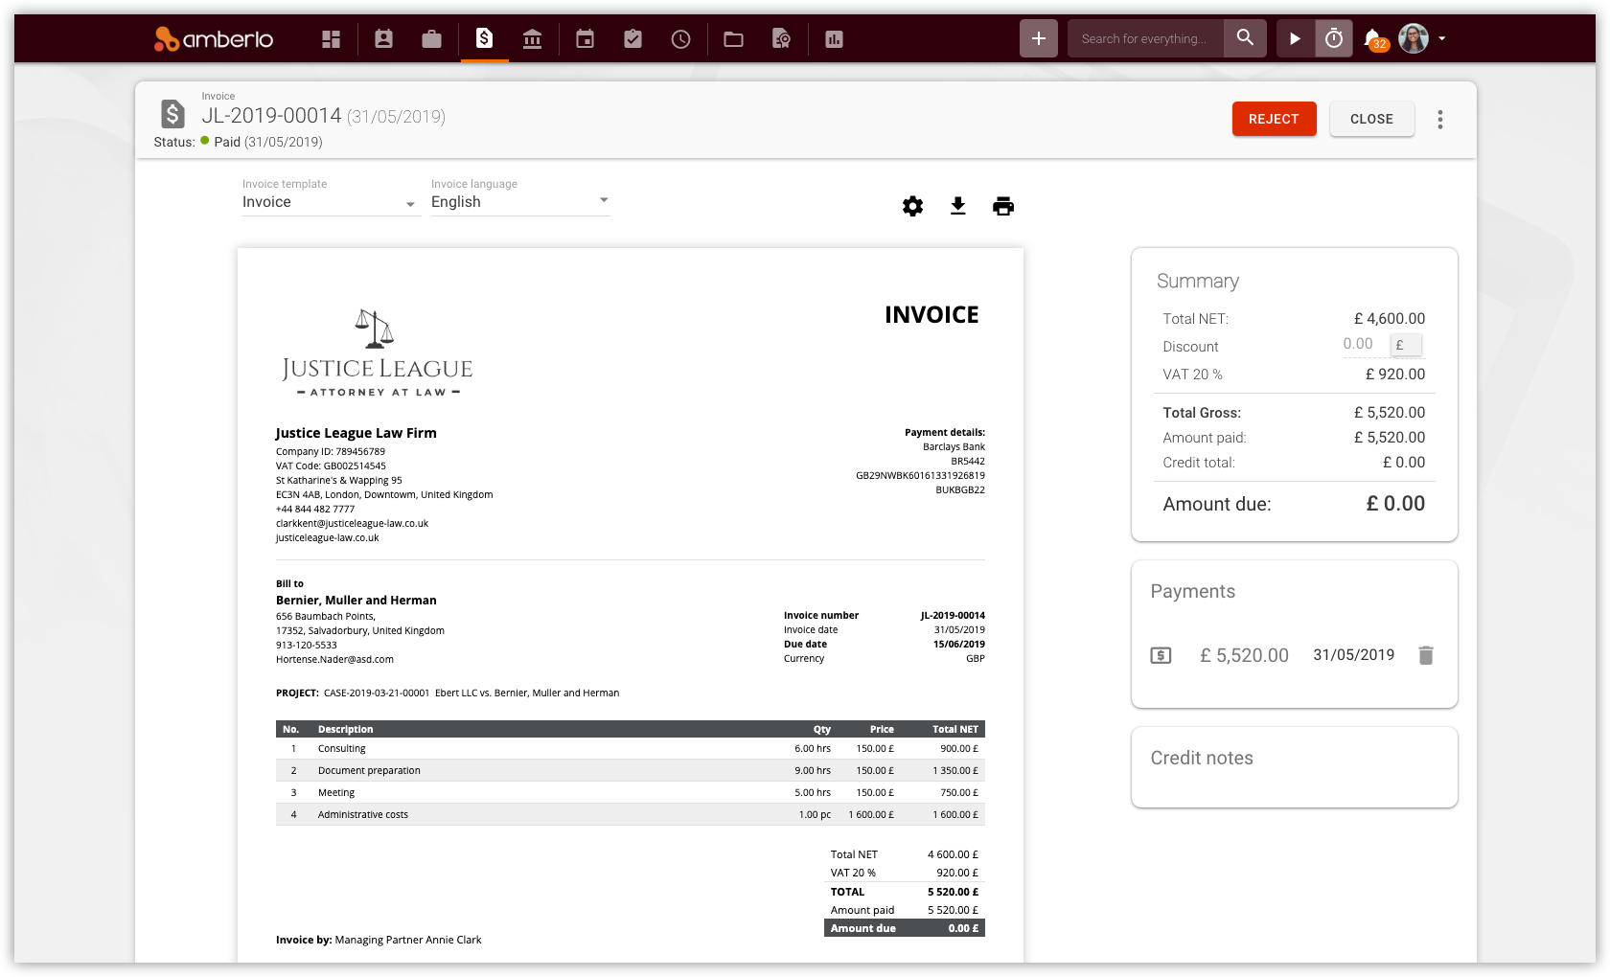Screen dimensions: 1610x977
Task: Open invoice settings gear
Action: 912,206
